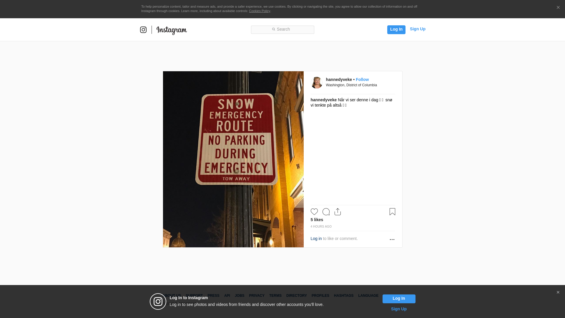The width and height of the screenshot is (565, 318).
Task: Click the snow emergency sign photo
Action: pos(233,159)
